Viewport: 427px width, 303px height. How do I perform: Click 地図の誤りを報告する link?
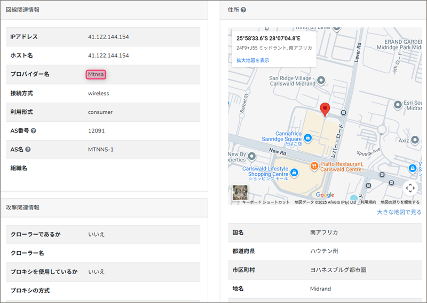click(400, 203)
